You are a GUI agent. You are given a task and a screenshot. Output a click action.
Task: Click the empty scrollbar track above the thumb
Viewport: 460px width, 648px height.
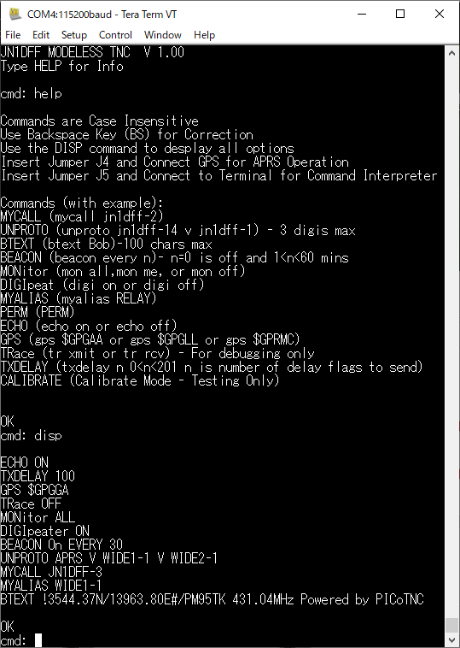[x=451, y=339]
